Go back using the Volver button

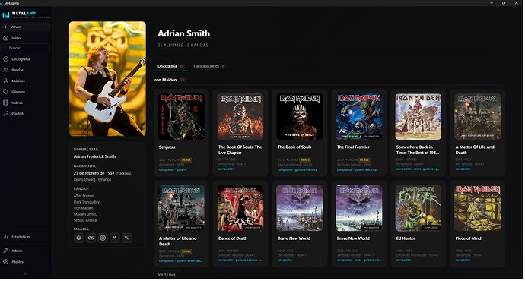(25, 27)
